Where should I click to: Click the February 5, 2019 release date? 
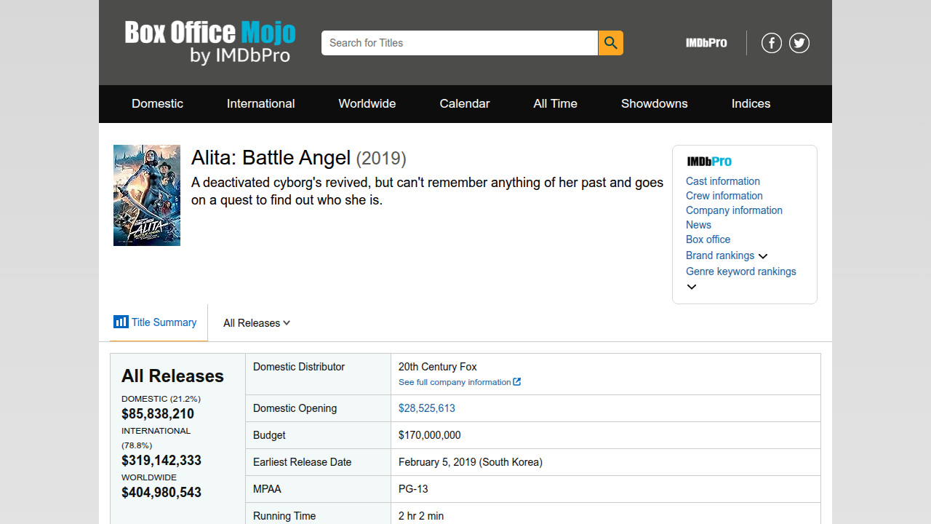point(471,462)
